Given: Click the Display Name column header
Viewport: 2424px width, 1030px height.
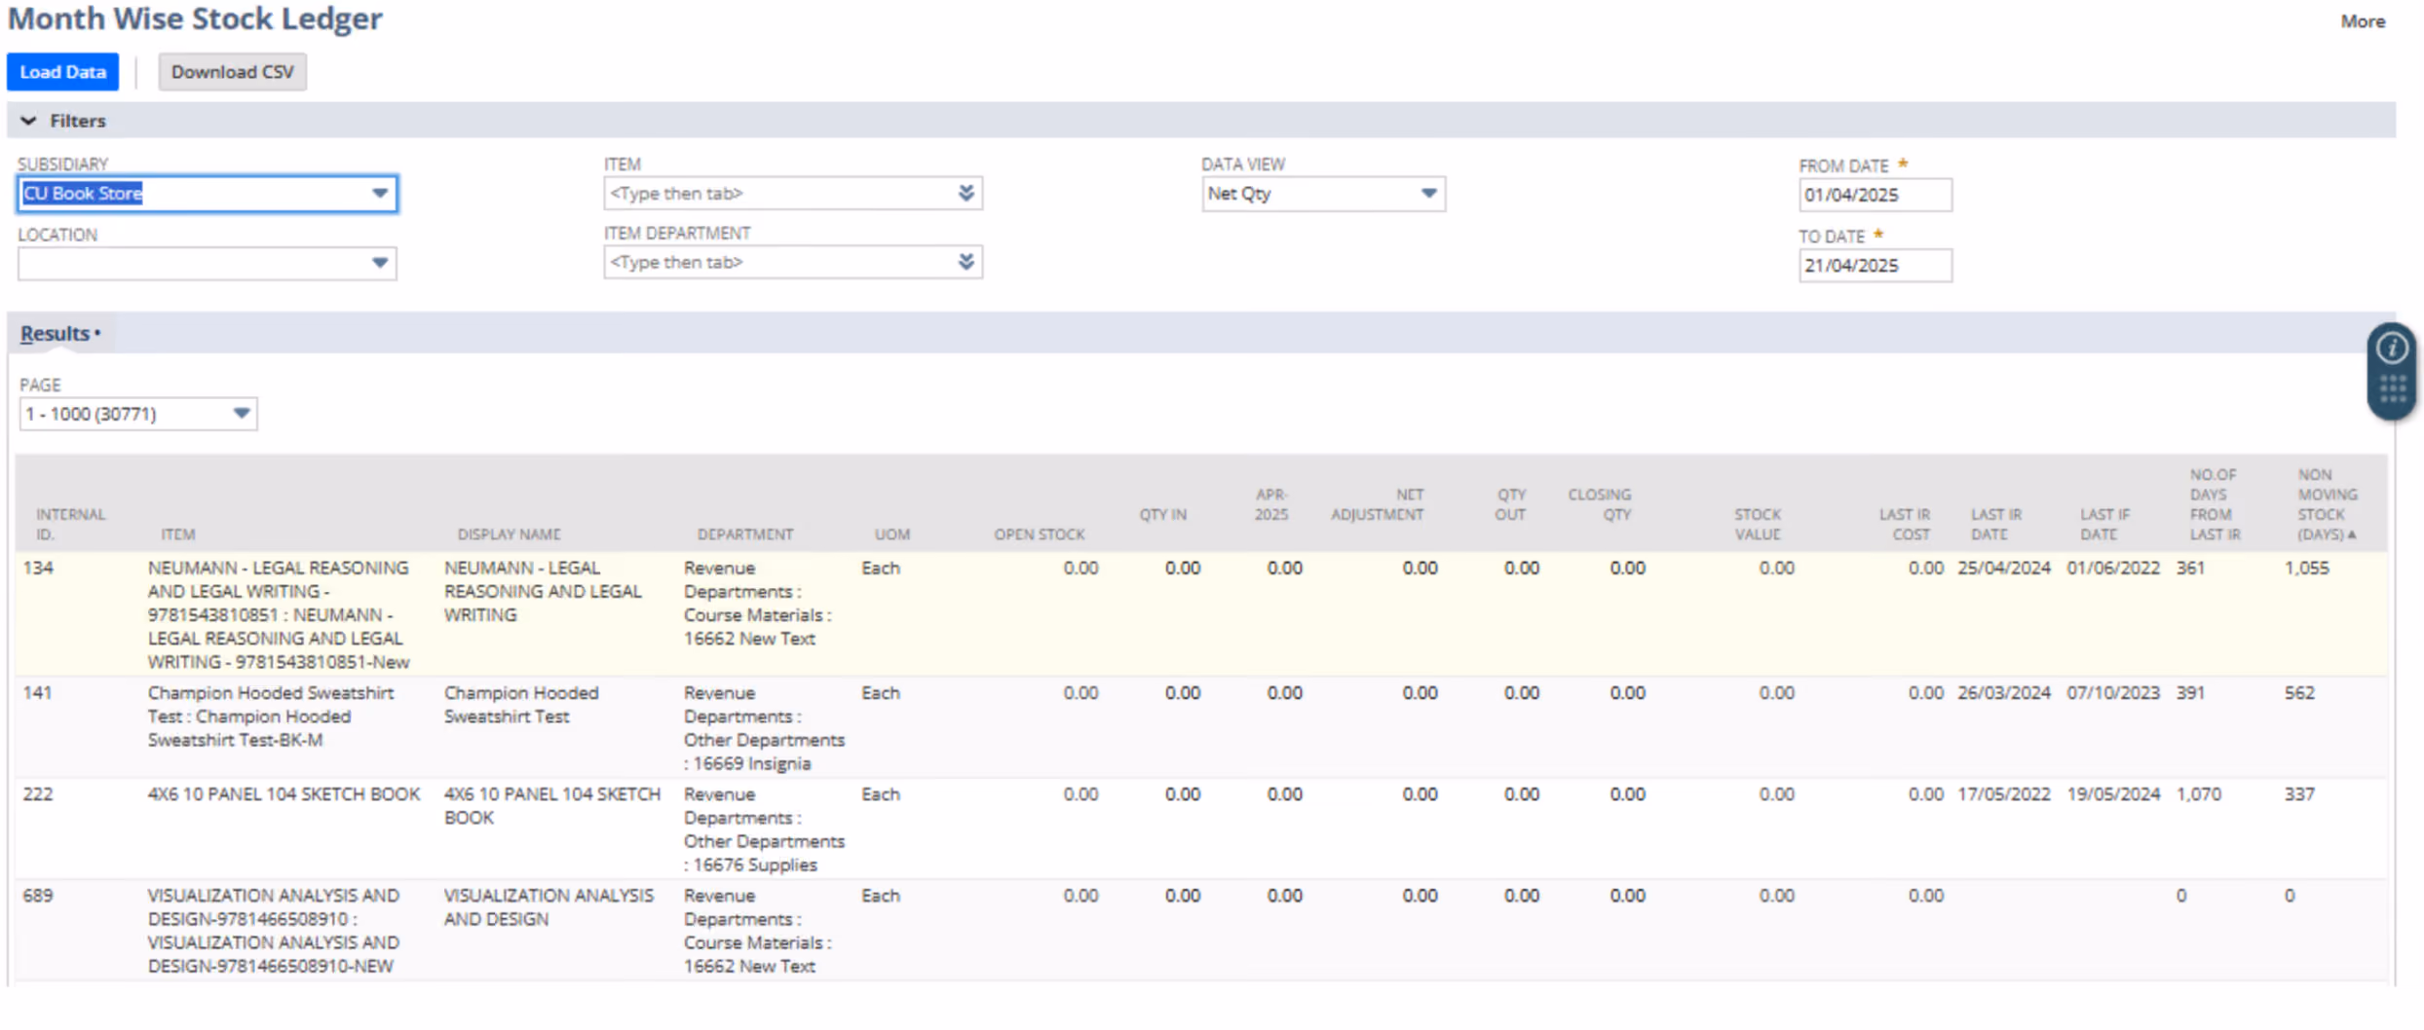Looking at the screenshot, I should coord(509,534).
